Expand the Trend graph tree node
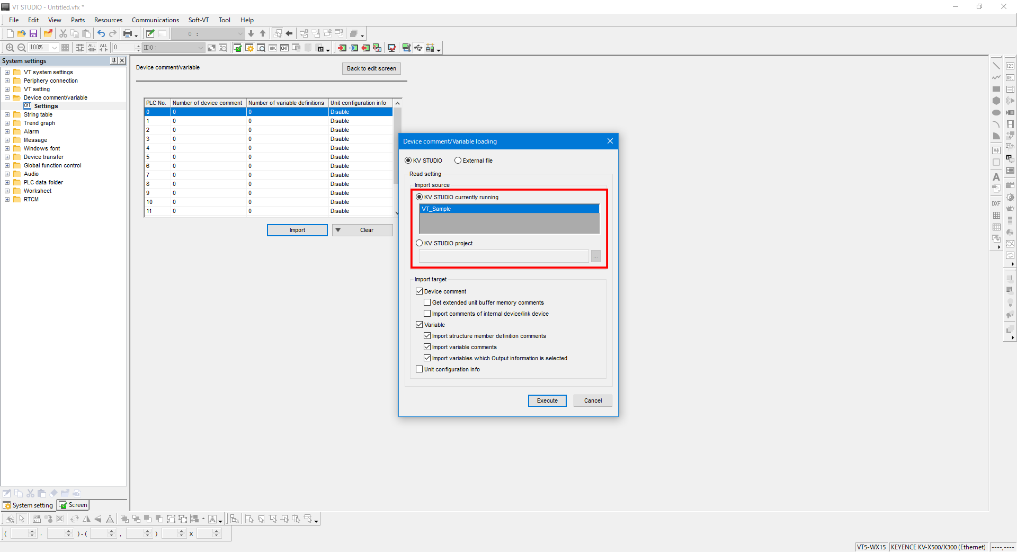This screenshot has width=1017, height=552. tap(7, 123)
